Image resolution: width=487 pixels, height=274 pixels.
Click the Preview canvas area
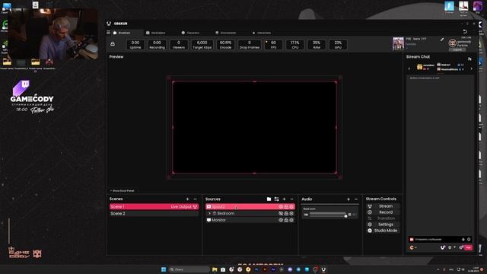point(254,127)
